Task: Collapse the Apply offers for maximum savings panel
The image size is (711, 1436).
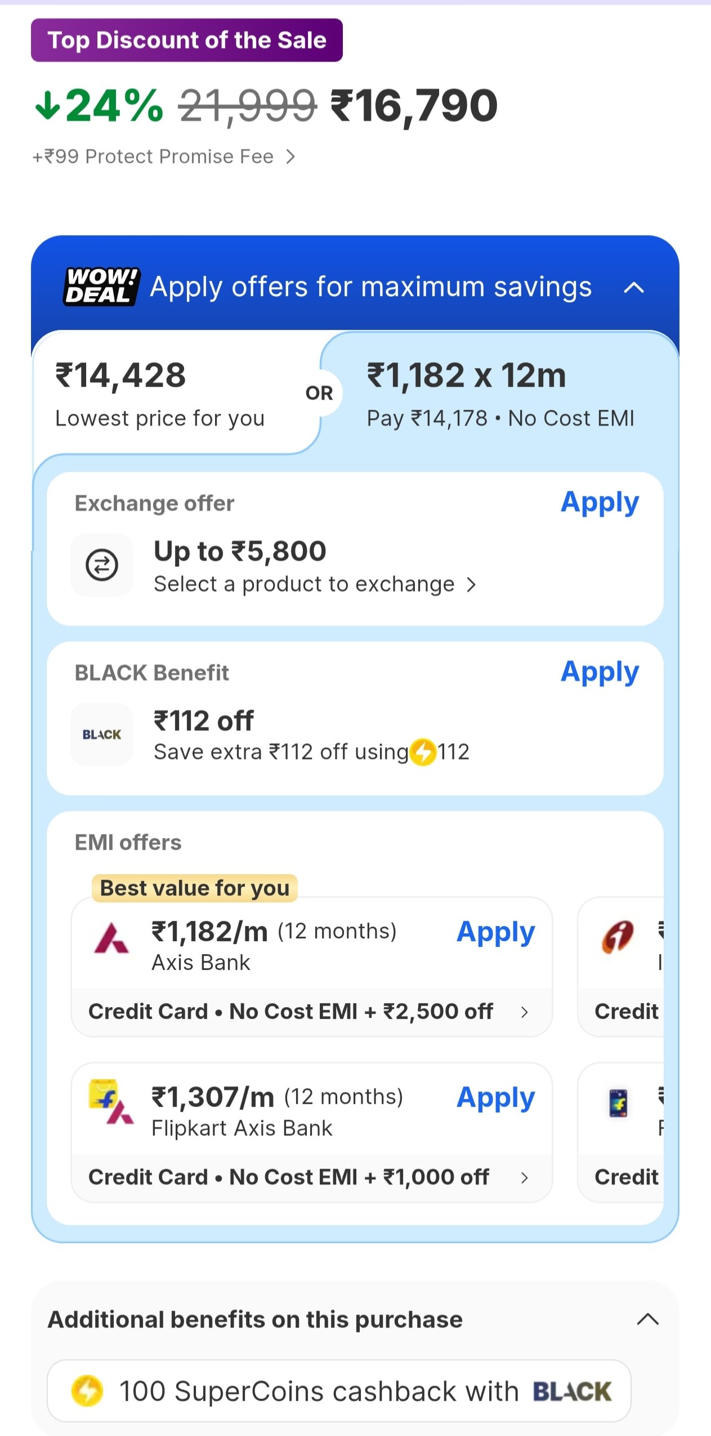Action: click(634, 288)
